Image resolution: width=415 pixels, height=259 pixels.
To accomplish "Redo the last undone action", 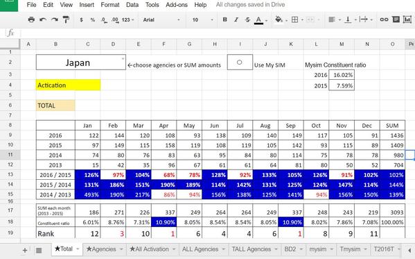I will pos(55,19).
